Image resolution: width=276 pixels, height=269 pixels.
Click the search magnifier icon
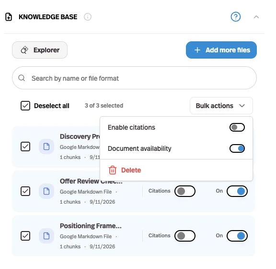22,78
